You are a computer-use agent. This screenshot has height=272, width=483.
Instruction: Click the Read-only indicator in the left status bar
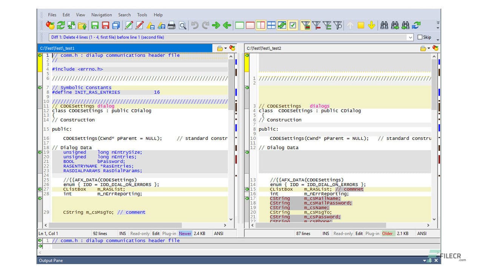(x=140, y=233)
